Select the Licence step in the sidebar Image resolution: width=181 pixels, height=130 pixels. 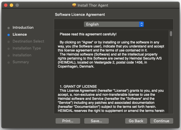pyautogui.click(x=20, y=35)
